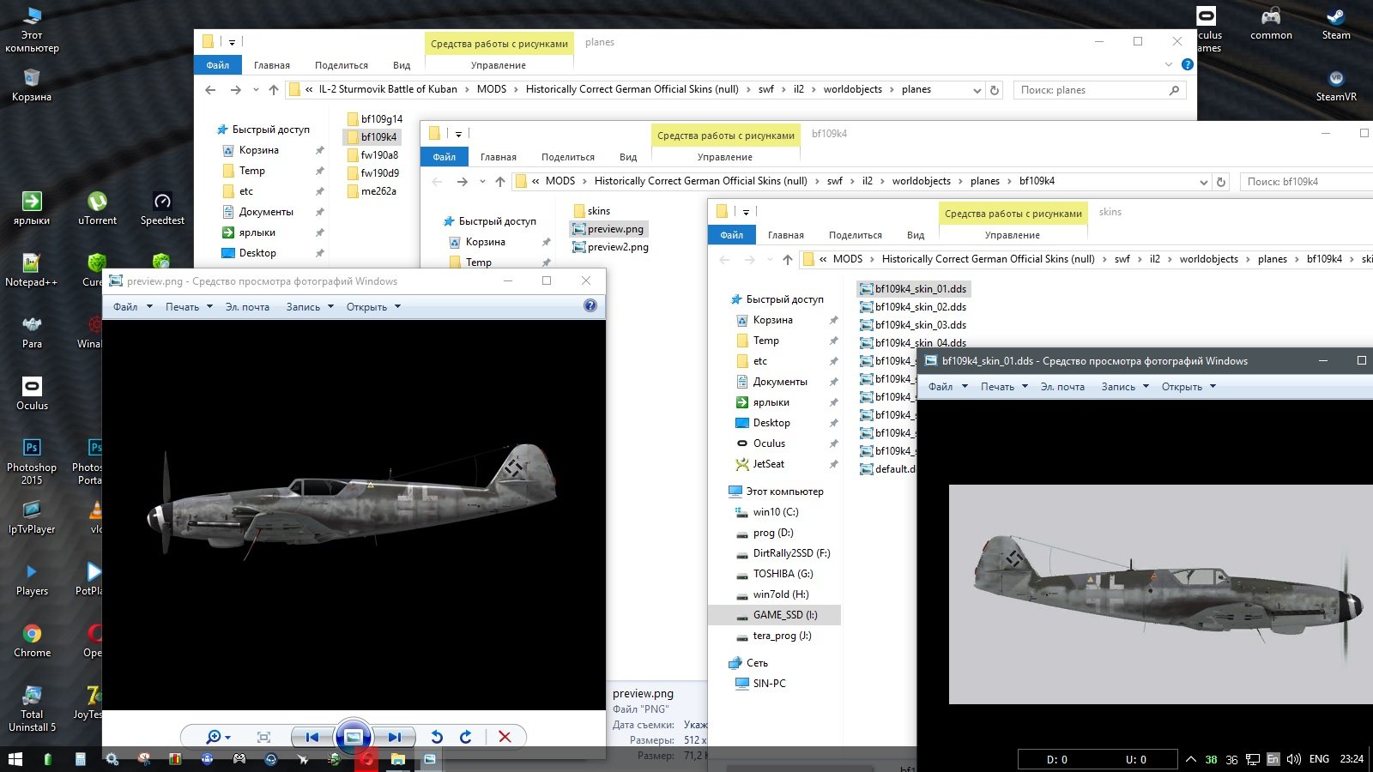Open the Oculus desktop shortcut

pyautogui.click(x=32, y=394)
